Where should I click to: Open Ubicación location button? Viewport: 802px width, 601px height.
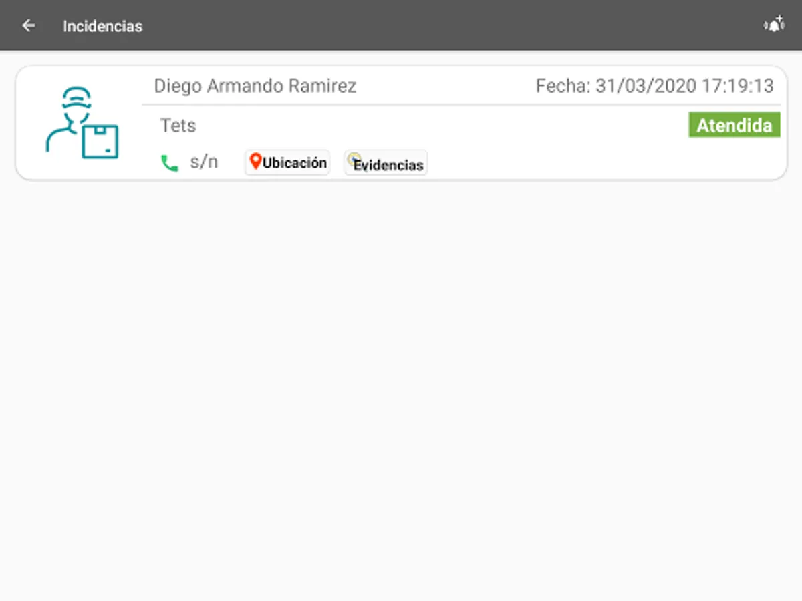tap(287, 162)
